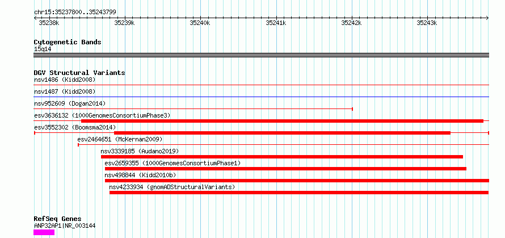
Task: Click the 35238k ruler tick label
Action: [x=49, y=23]
